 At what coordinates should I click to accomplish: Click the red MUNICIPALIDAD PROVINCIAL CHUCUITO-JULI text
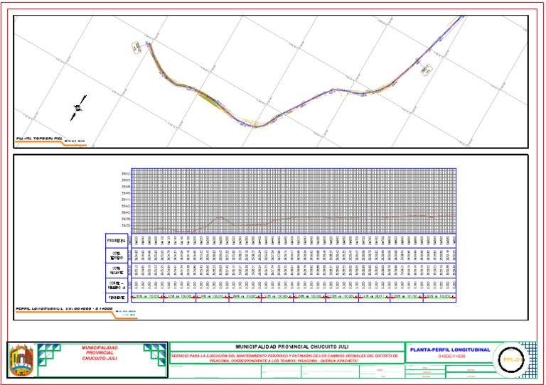(x=100, y=352)
